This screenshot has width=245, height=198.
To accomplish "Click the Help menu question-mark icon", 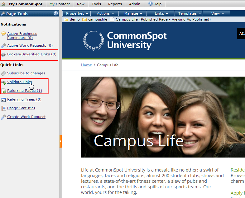I will tap(151, 4).
